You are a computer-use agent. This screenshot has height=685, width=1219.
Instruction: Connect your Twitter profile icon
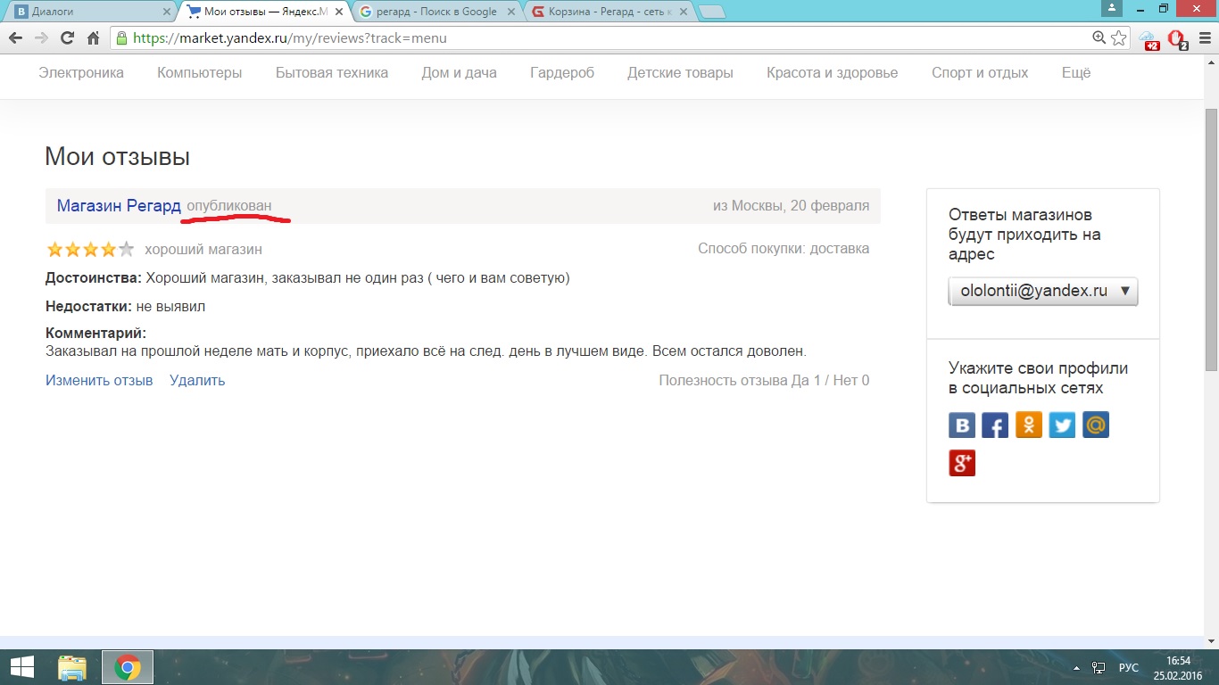coord(1062,425)
